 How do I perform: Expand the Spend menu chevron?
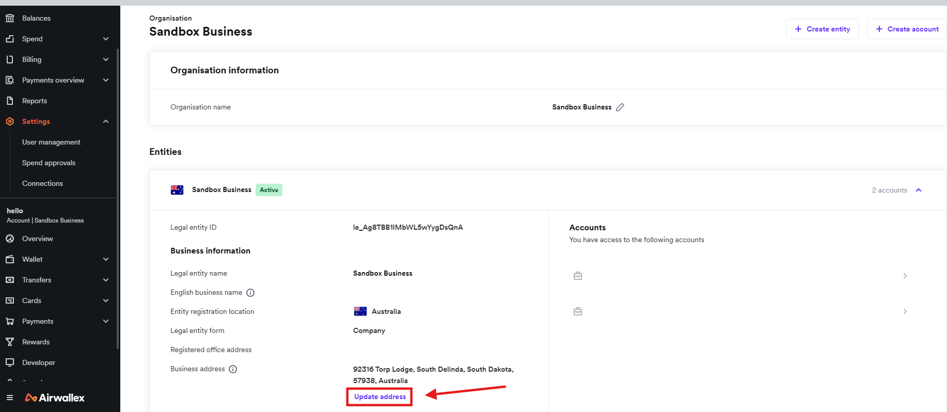106,39
